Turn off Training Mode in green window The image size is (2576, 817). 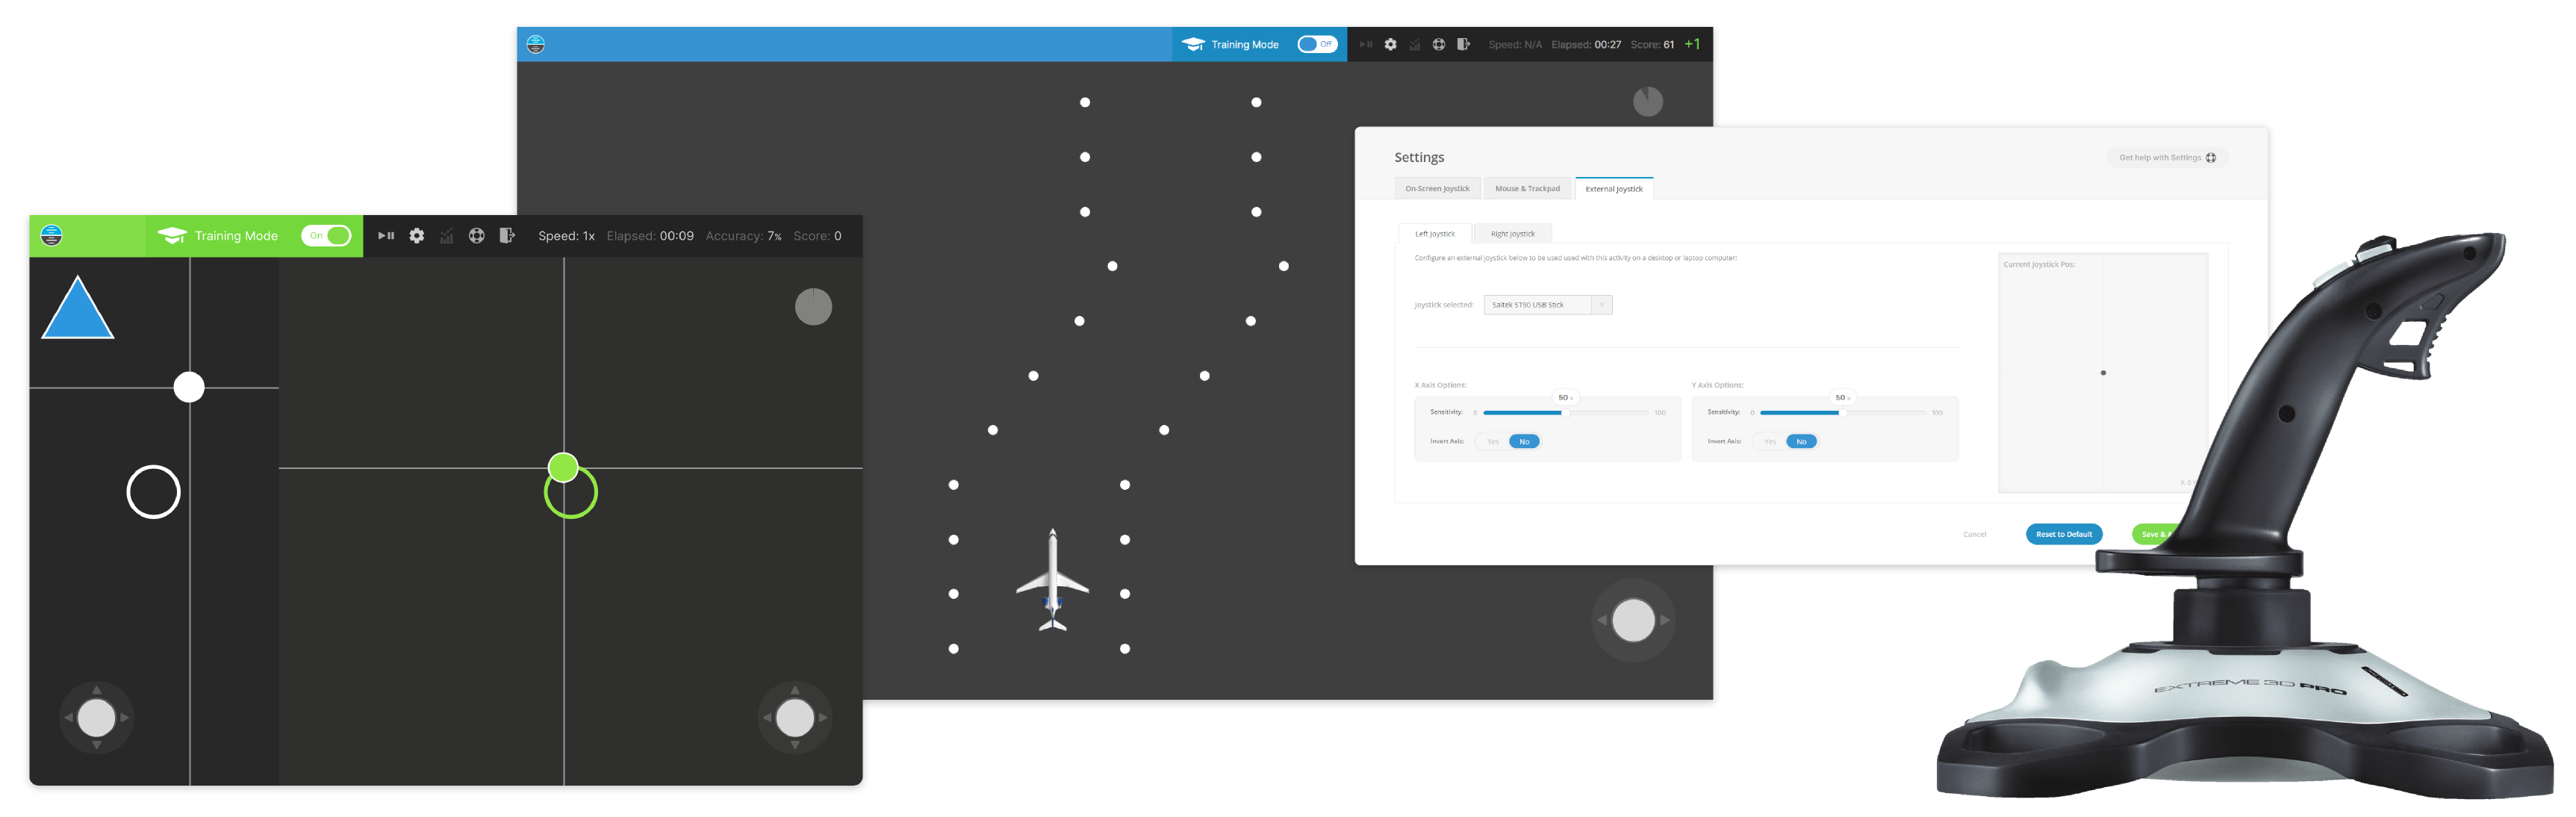(x=326, y=236)
